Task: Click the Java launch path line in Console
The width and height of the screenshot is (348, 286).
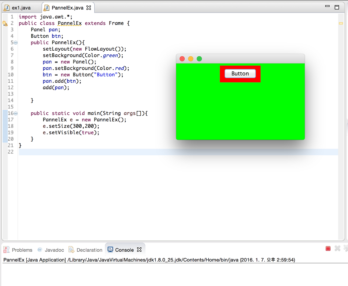Action: [149, 260]
